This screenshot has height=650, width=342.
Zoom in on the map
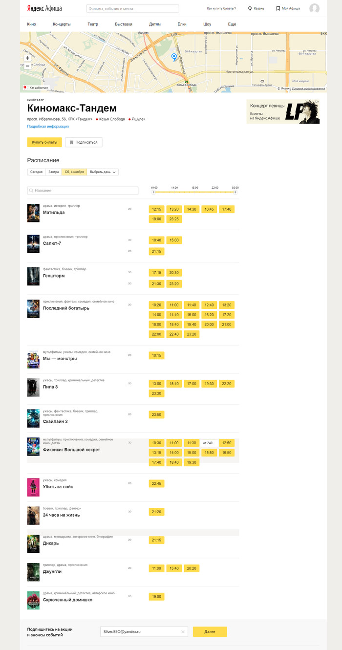pos(27,58)
